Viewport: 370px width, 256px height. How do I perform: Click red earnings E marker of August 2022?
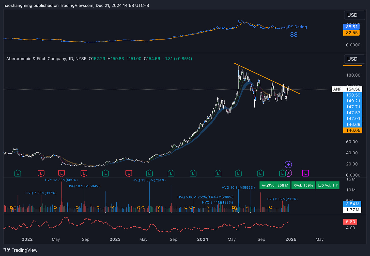84,173
